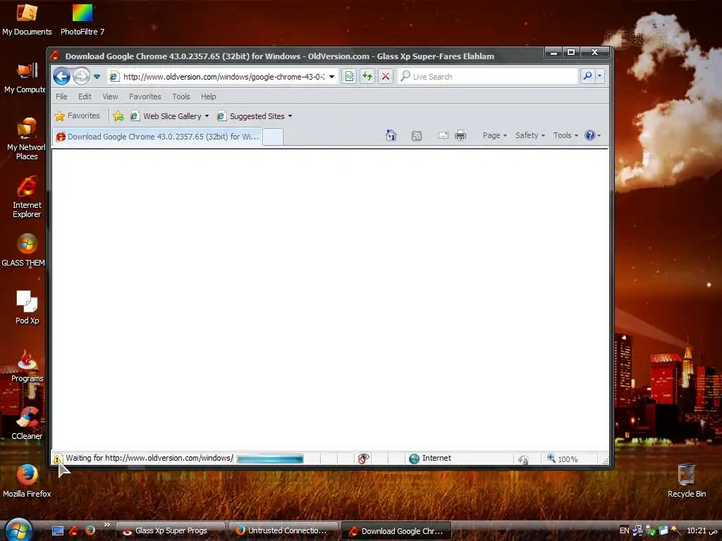This screenshot has height=541, width=722.
Task: Open the recent pages dropdown arrow
Action: coord(97,77)
